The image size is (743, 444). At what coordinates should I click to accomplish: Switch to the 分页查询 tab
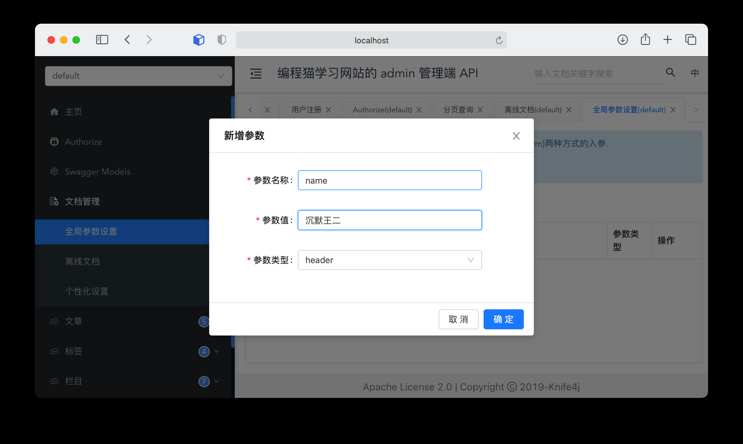(458, 110)
